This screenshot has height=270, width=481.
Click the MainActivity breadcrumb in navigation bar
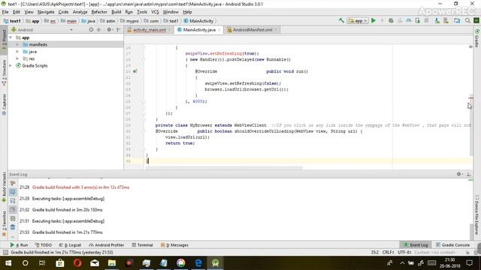(198, 21)
